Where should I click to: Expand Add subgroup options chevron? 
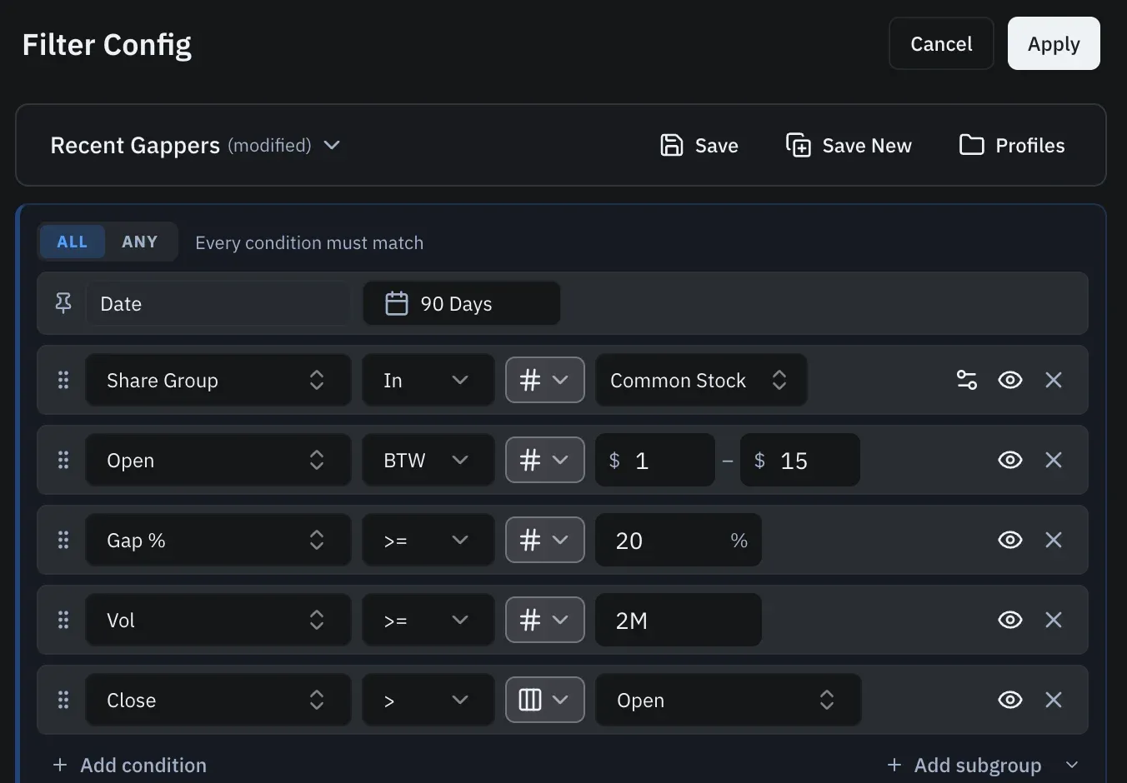[x=1073, y=765]
